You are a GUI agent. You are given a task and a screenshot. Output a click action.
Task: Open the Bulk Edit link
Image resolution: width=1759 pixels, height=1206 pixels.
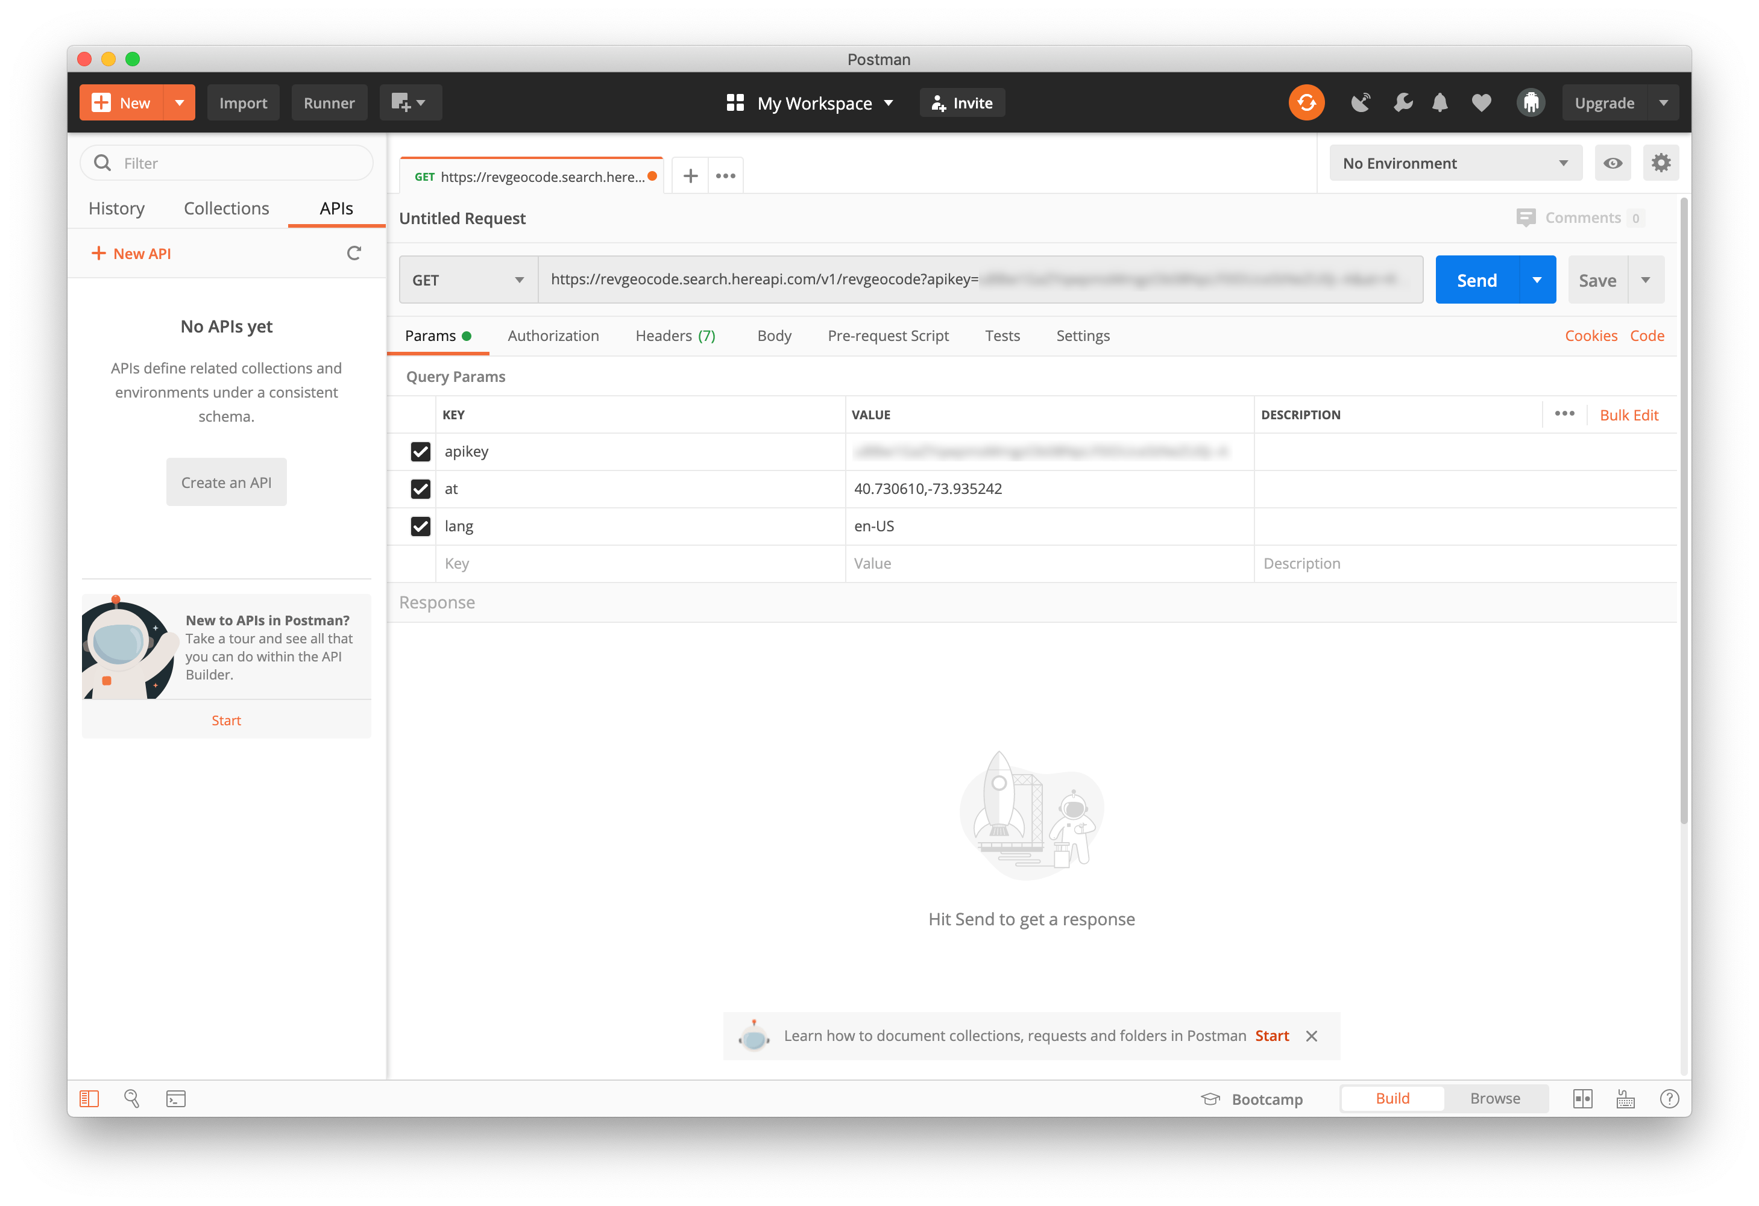[x=1628, y=416]
